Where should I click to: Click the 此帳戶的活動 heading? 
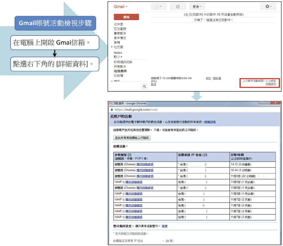(x=121, y=116)
